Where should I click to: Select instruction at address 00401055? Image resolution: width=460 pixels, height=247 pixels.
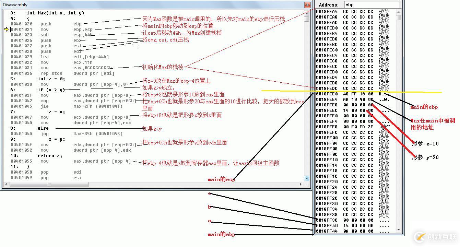[71, 161]
